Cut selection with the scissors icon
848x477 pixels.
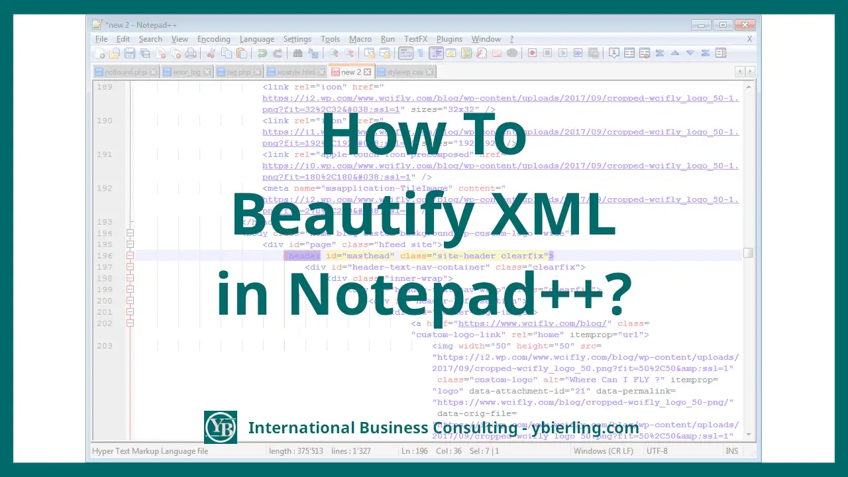click(210, 53)
